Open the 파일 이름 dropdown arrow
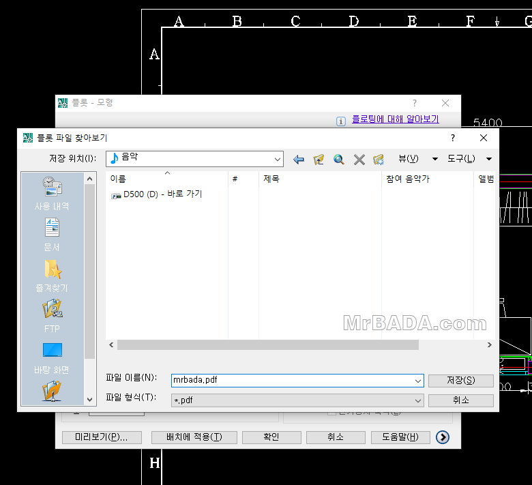532x485 pixels. (x=418, y=381)
